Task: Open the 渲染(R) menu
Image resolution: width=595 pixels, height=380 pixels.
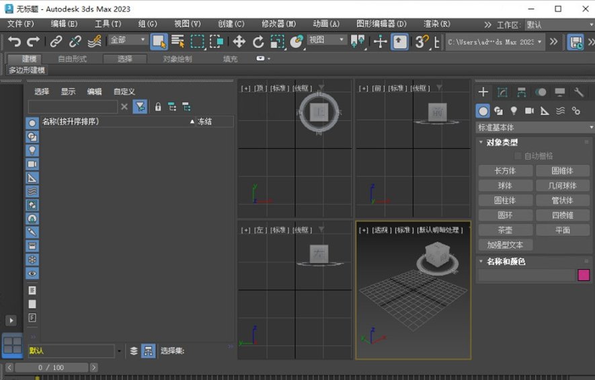Action: (x=437, y=24)
